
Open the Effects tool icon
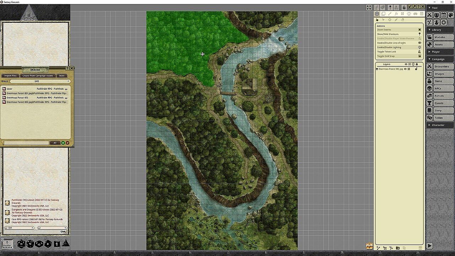tap(437, 22)
